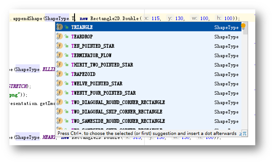Image resolution: width=274 pixels, height=164 pixels.
Task: Click the green png string literal
Action: click(15, 95)
